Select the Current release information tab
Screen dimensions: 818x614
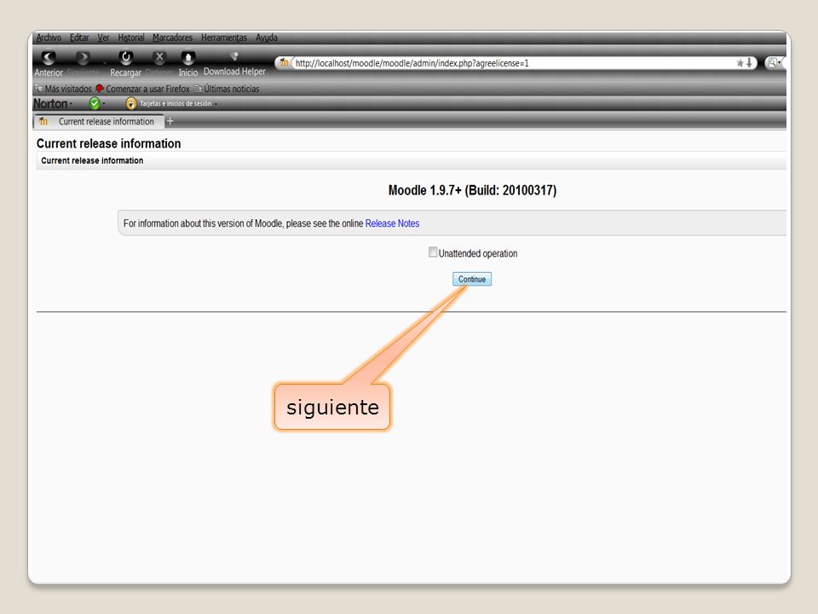99,121
